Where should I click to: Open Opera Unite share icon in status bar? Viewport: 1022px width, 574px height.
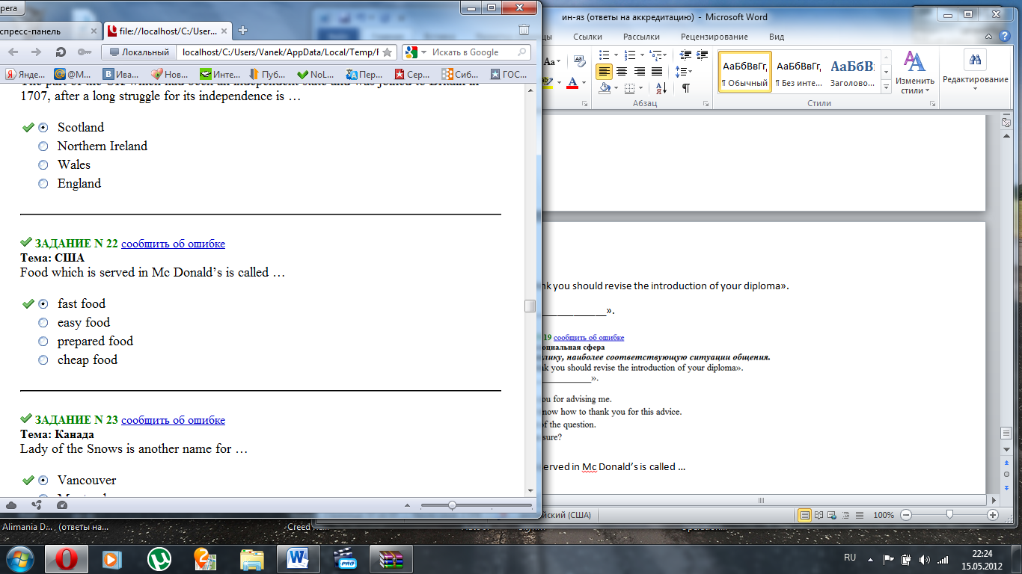coord(37,505)
